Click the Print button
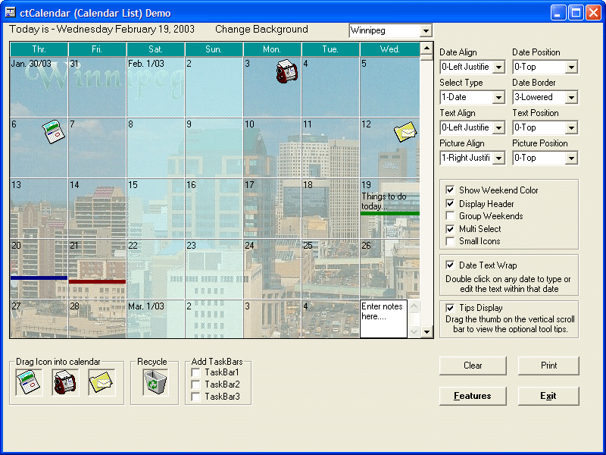This screenshot has width=606, height=455. (548, 366)
